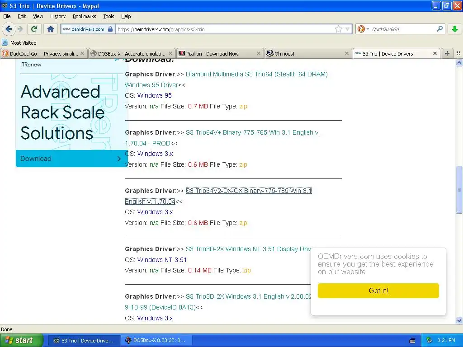Screen dimensions: 463x347
Task: Open Diamond Multimedia S3 Trio64 driver link
Action: click(226, 80)
